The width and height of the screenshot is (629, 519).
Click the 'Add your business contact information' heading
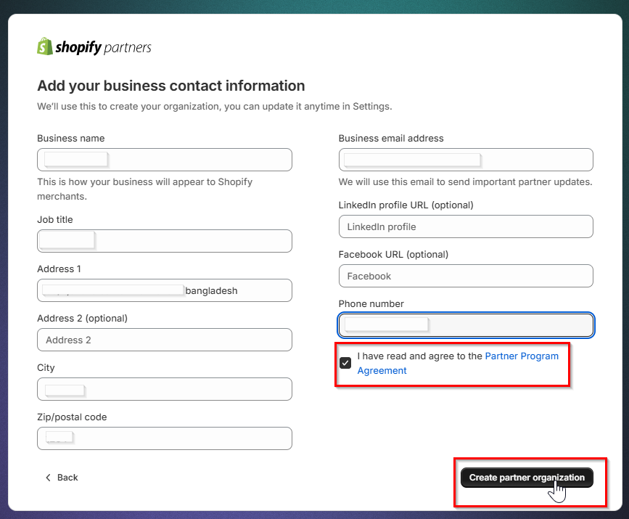(170, 86)
